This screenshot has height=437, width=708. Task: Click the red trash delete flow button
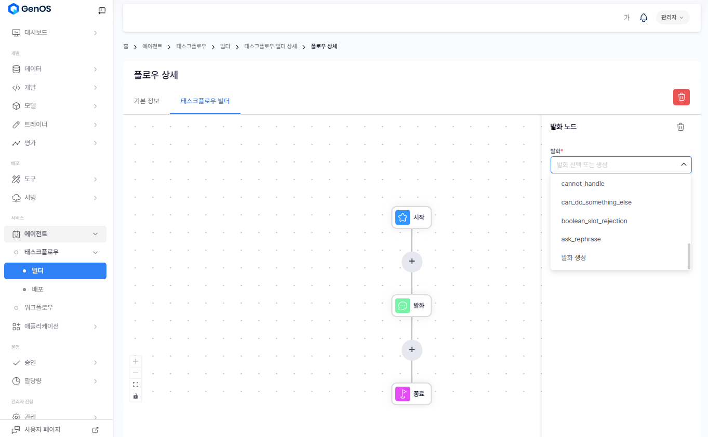(x=681, y=97)
